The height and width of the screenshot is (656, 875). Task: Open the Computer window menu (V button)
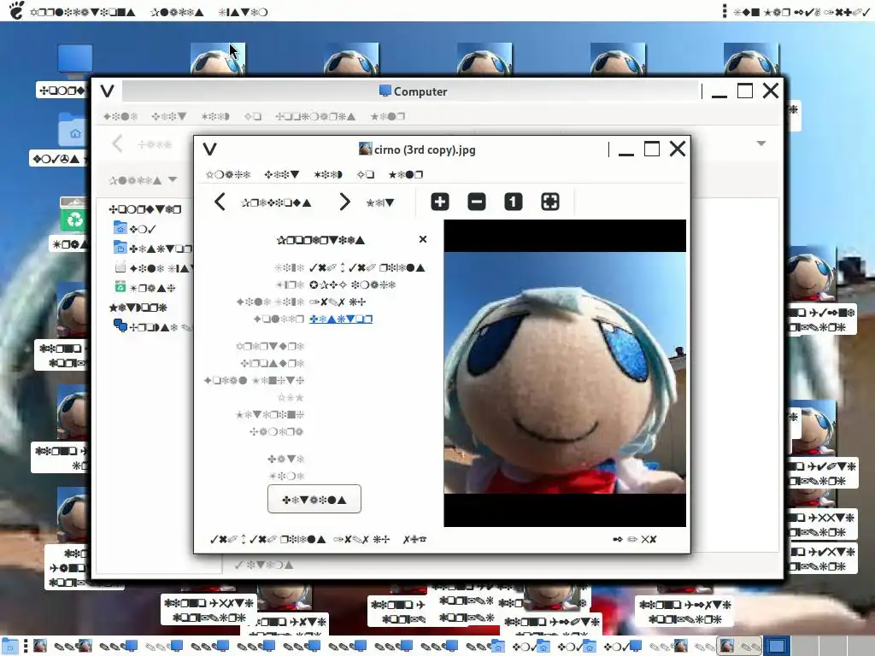click(x=107, y=91)
